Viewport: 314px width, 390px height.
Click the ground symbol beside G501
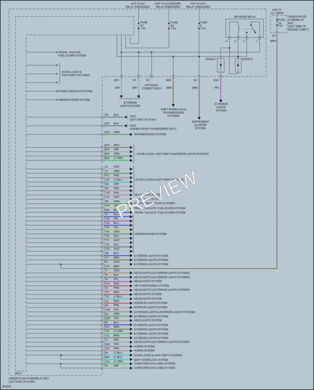click(x=126, y=117)
